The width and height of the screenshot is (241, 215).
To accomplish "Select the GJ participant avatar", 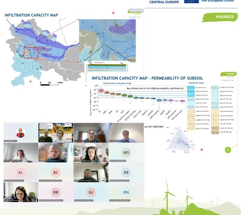I will tap(91, 192).
